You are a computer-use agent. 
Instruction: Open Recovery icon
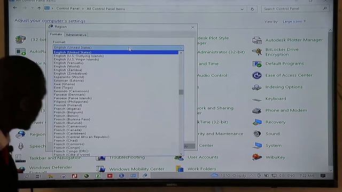tap(256, 122)
